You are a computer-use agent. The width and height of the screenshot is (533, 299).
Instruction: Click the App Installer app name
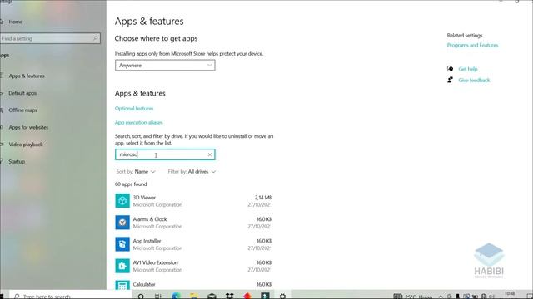pyautogui.click(x=147, y=241)
